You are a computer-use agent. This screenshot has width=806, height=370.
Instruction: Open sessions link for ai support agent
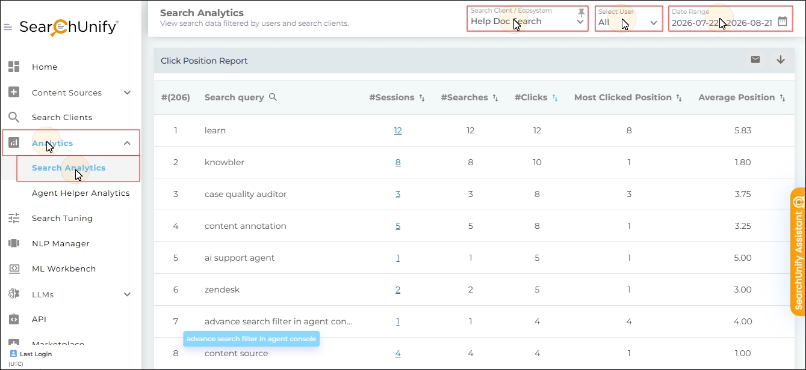pyautogui.click(x=398, y=258)
